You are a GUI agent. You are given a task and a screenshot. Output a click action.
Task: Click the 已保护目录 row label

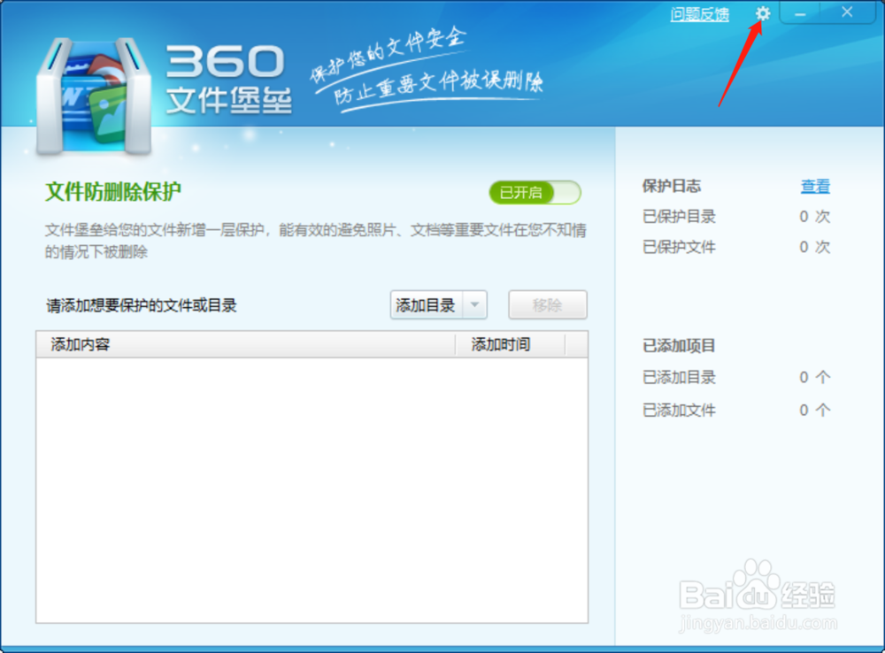(x=679, y=217)
